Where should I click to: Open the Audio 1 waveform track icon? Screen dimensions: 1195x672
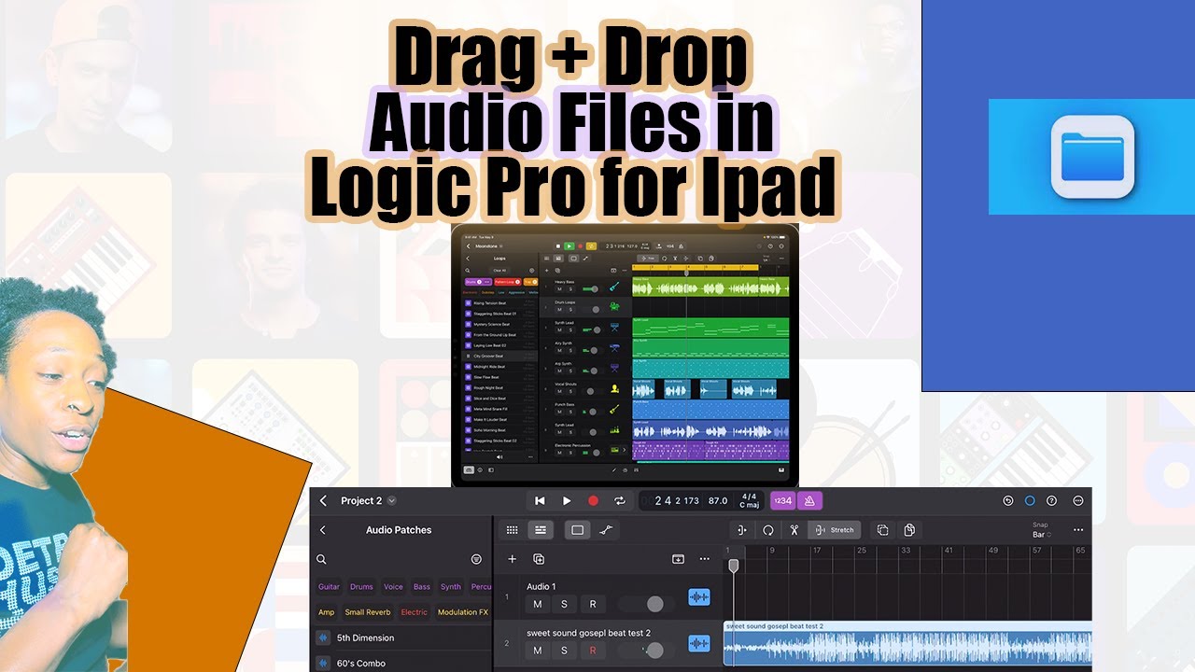pyautogui.click(x=698, y=597)
